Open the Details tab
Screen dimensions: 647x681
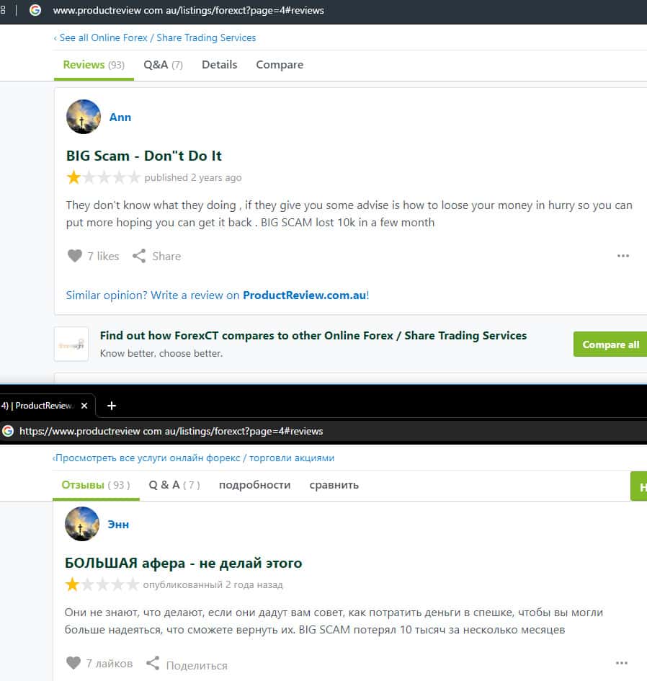(x=219, y=65)
